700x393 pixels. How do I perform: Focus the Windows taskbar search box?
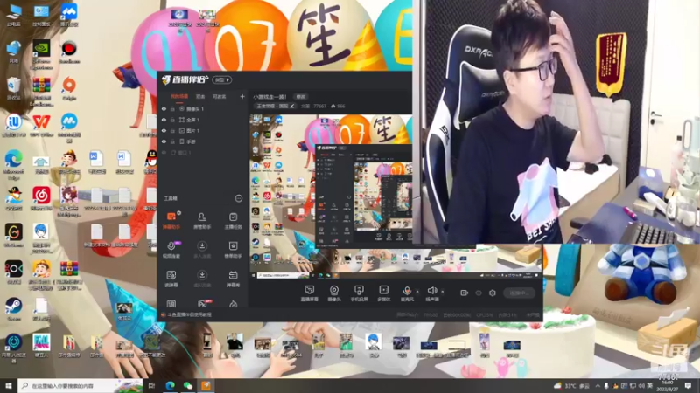(80, 386)
